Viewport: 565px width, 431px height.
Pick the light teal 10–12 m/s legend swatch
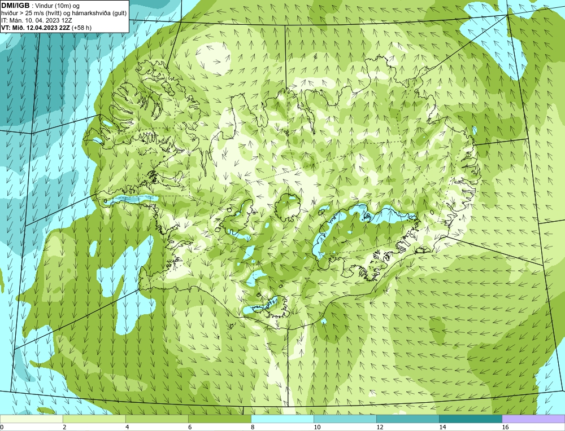click(345, 419)
